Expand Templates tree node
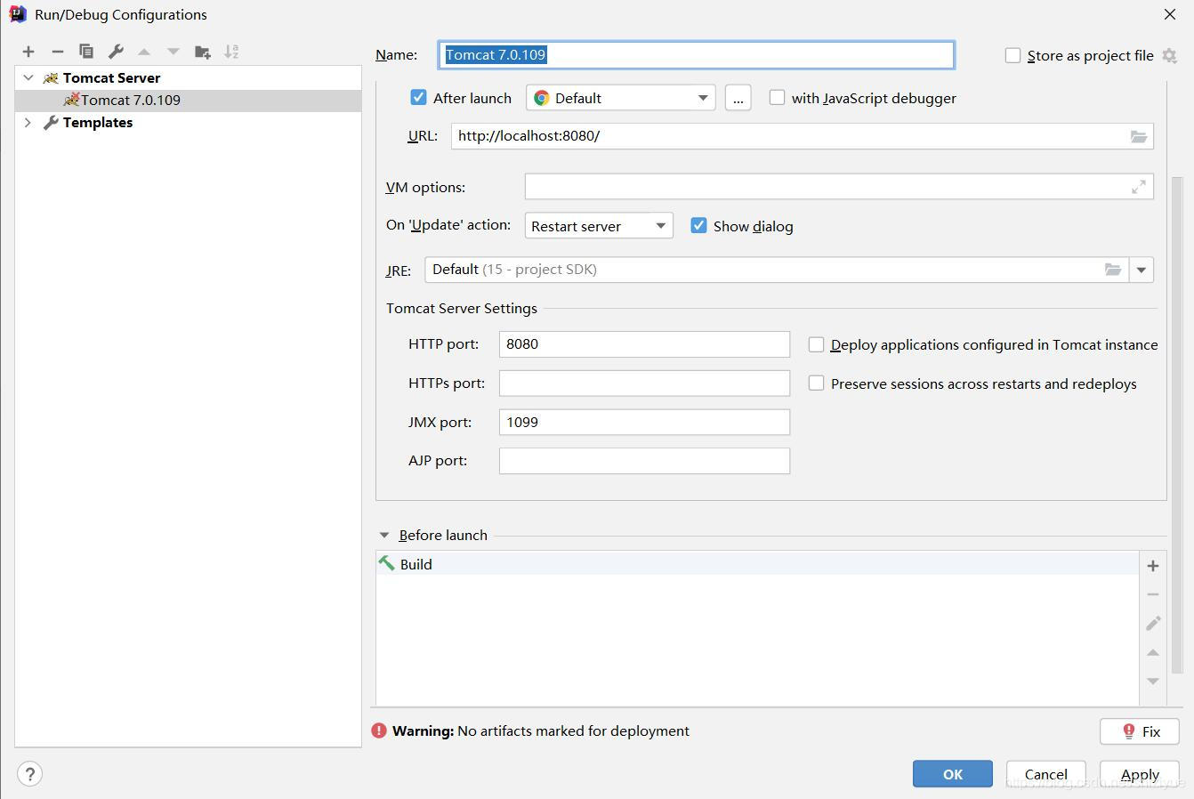Screen dimensions: 1194x799 pyautogui.click(x=28, y=122)
